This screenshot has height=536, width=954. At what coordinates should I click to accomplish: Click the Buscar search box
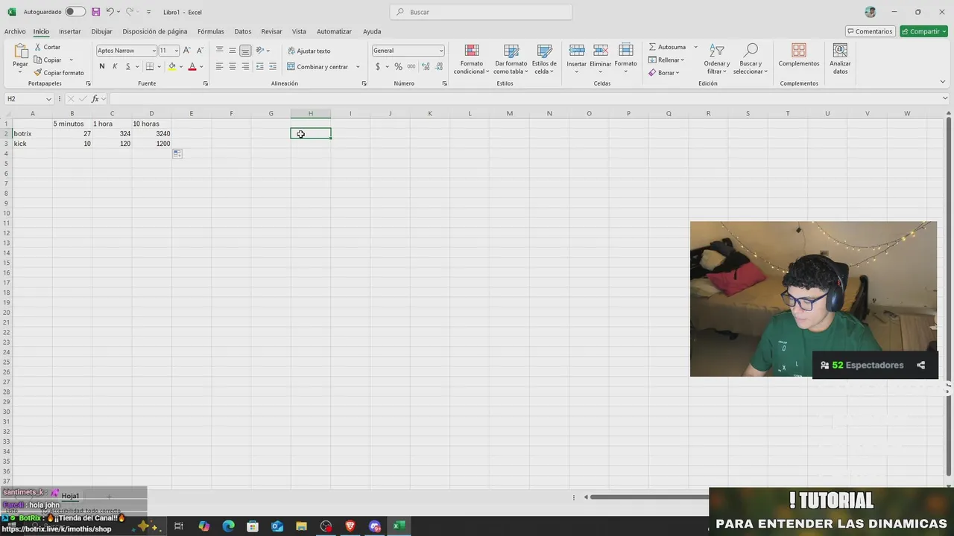481,12
